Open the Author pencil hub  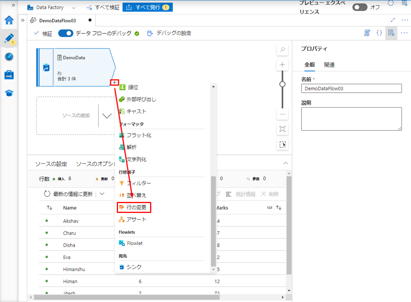9,38
